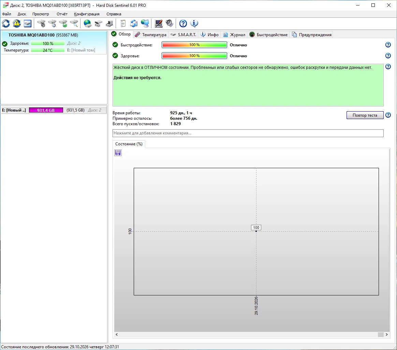Open the Конфигурация menu
Image resolution: width=397 pixels, height=350 pixels.
point(87,14)
